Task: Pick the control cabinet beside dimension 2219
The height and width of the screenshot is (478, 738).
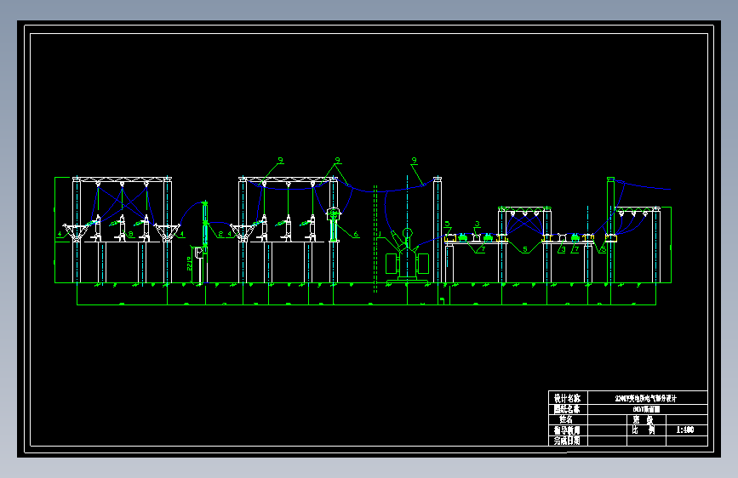Action: [x=199, y=253]
